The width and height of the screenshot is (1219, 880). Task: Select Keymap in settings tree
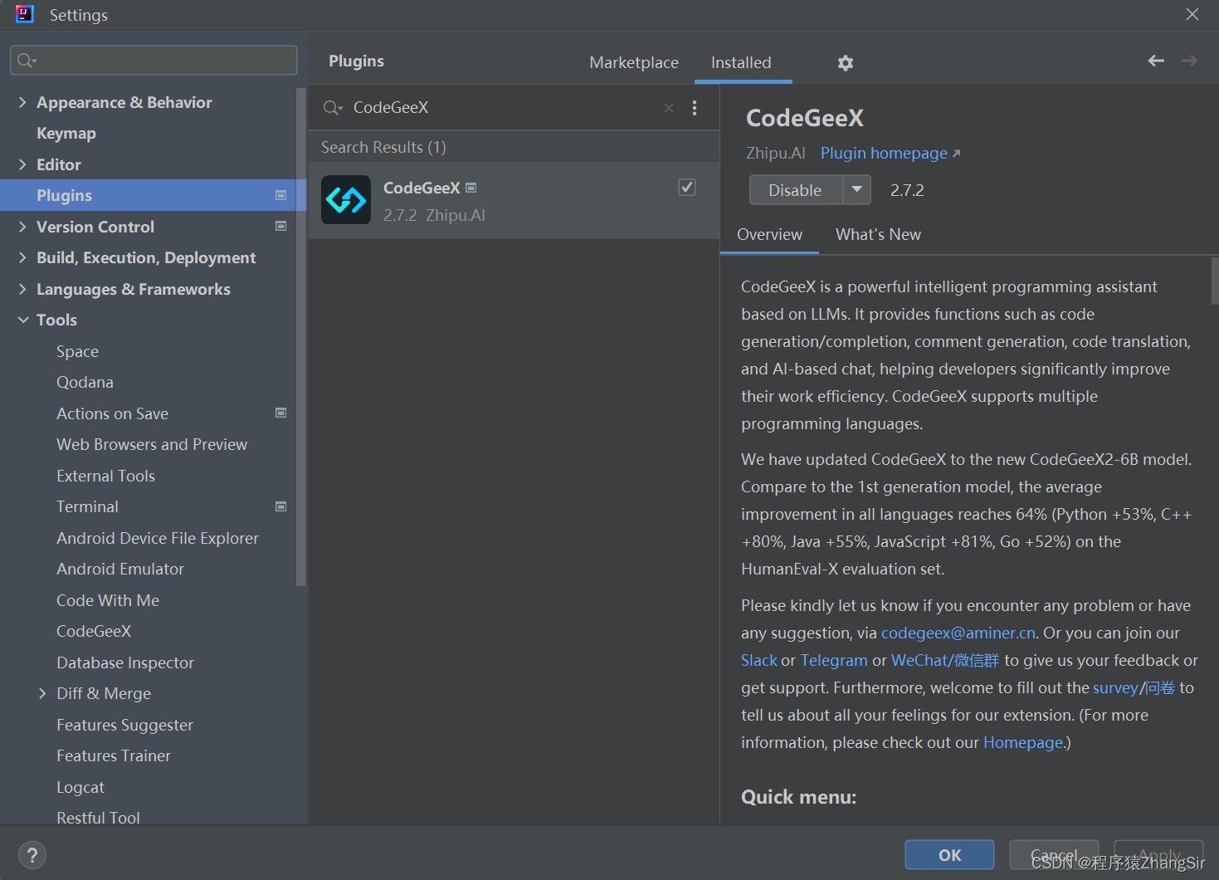pyautogui.click(x=66, y=133)
